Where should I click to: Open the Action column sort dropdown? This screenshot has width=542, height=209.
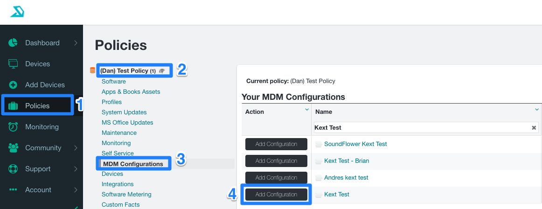pos(306,110)
